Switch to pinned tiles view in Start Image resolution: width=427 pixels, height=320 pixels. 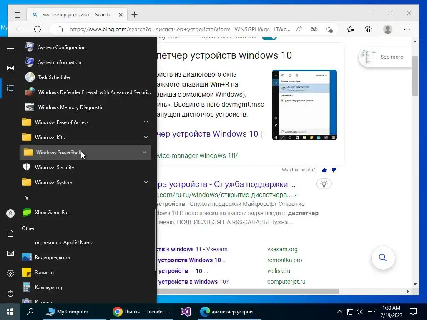[10, 68]
